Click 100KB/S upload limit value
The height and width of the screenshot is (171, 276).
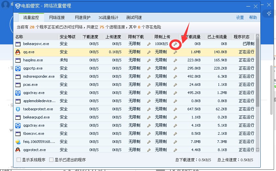[161, 44]
